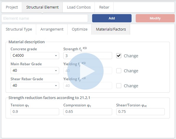Focus the Element name input field

tap(44, 18)
